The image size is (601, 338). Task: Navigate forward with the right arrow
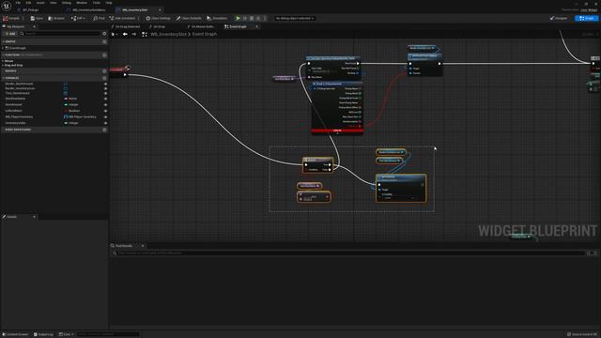point(133,34)
